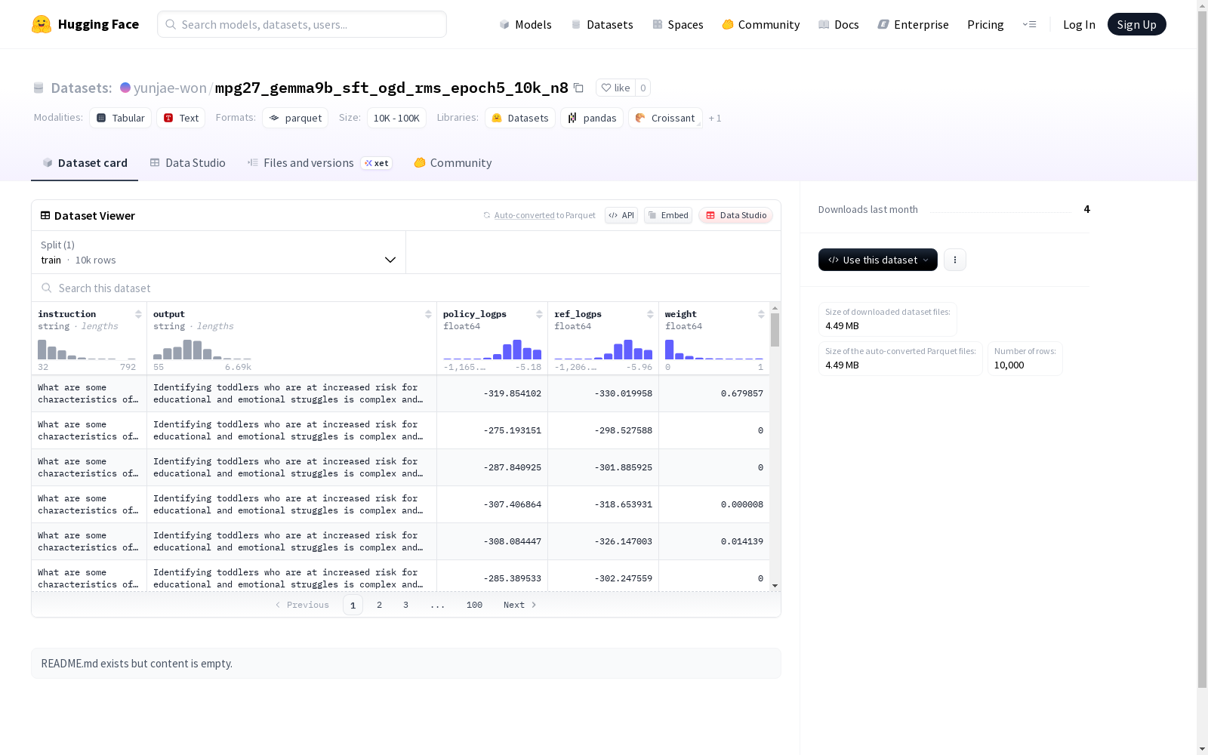This screenshot has width=1208, height=755.
Task: Copy dataset name with the copy icon
Action: (578, 88)
